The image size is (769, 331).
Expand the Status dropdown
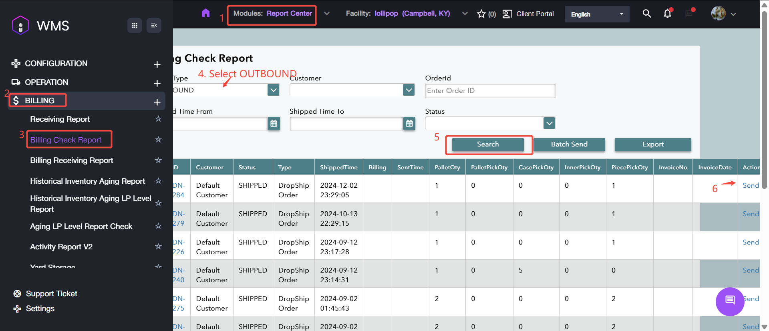tap(549, 123)
